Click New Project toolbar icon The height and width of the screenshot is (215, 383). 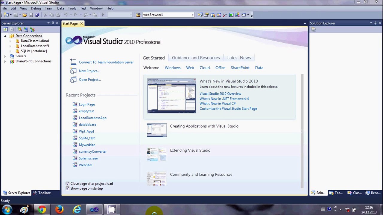[x=6, y=15]
